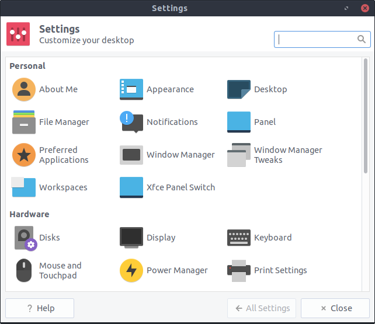Click the 'Print Settings' label
This screenshot has height=324, width=375.
click(x=280, y=270)
